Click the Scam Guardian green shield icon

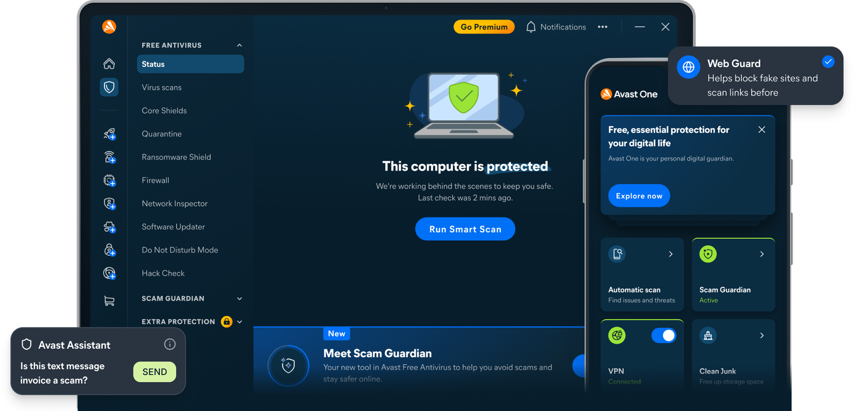point(708,254)
